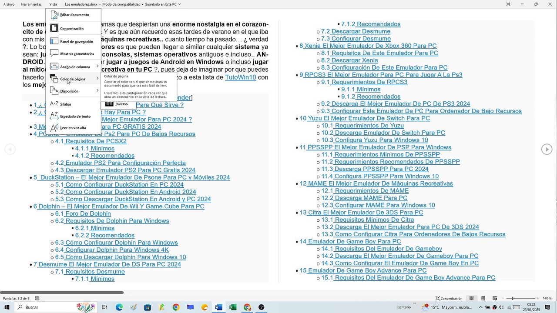Image resolution: width=557 pixels, height=313 pixels.
Task: Click the zoom slider handle
Action: click(512, 298)
